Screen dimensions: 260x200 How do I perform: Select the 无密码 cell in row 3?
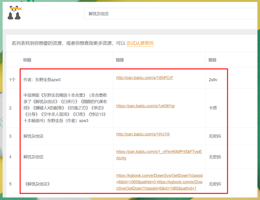point(215,136)
